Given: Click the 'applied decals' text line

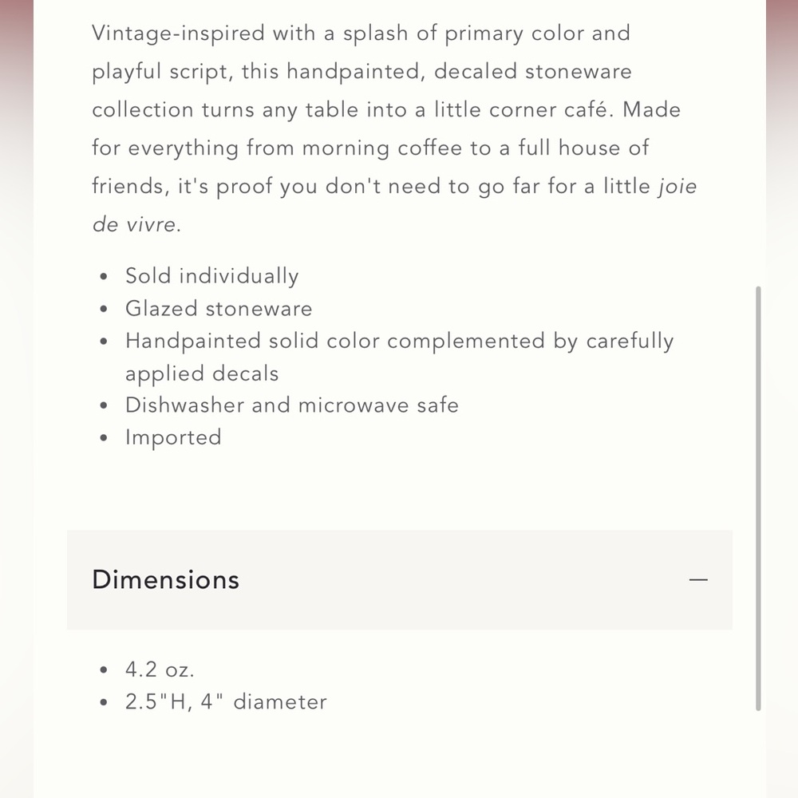Looking at the screenshot, I should click(202, 374).
